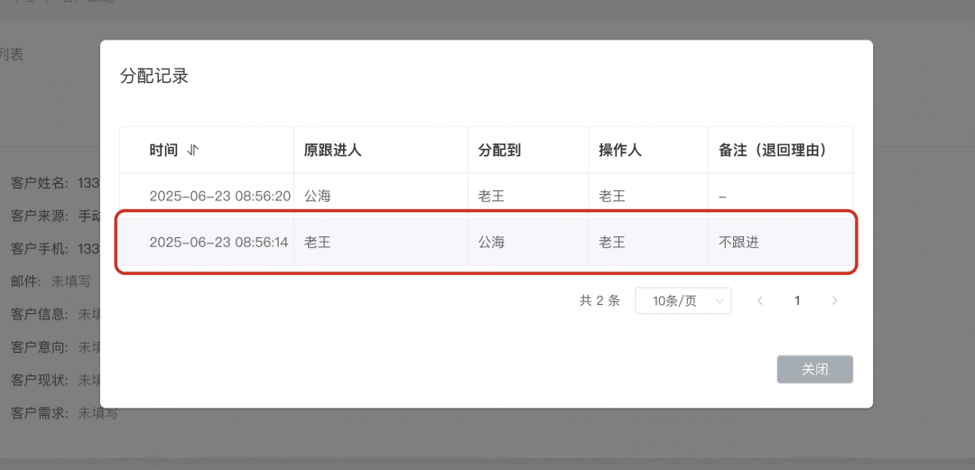The width and height of the screenshot is (975, 470).
Task: Click the 不跟进 remark cell
Action: (738, 242)
